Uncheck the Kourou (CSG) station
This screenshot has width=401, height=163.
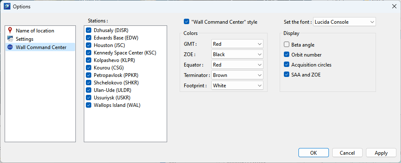89,68
